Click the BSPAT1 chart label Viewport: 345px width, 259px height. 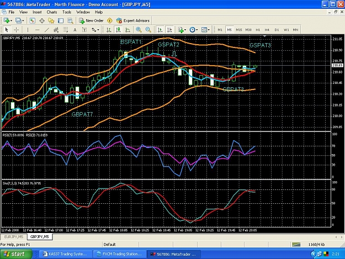click(x=131, y=42)
